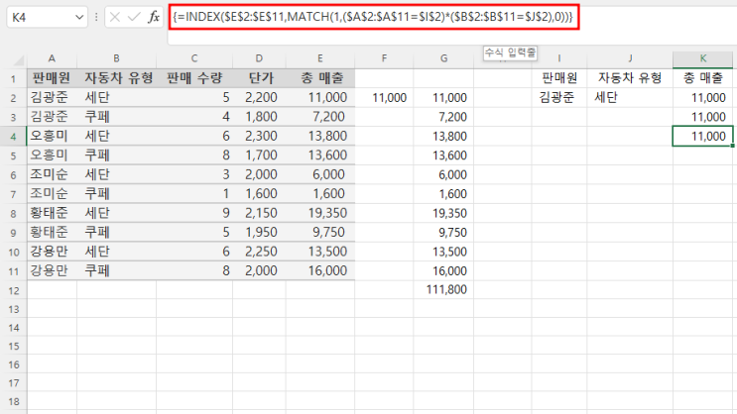
Task: Click cell C1 header 판매 수량
Action: click(x=194, y=78)
